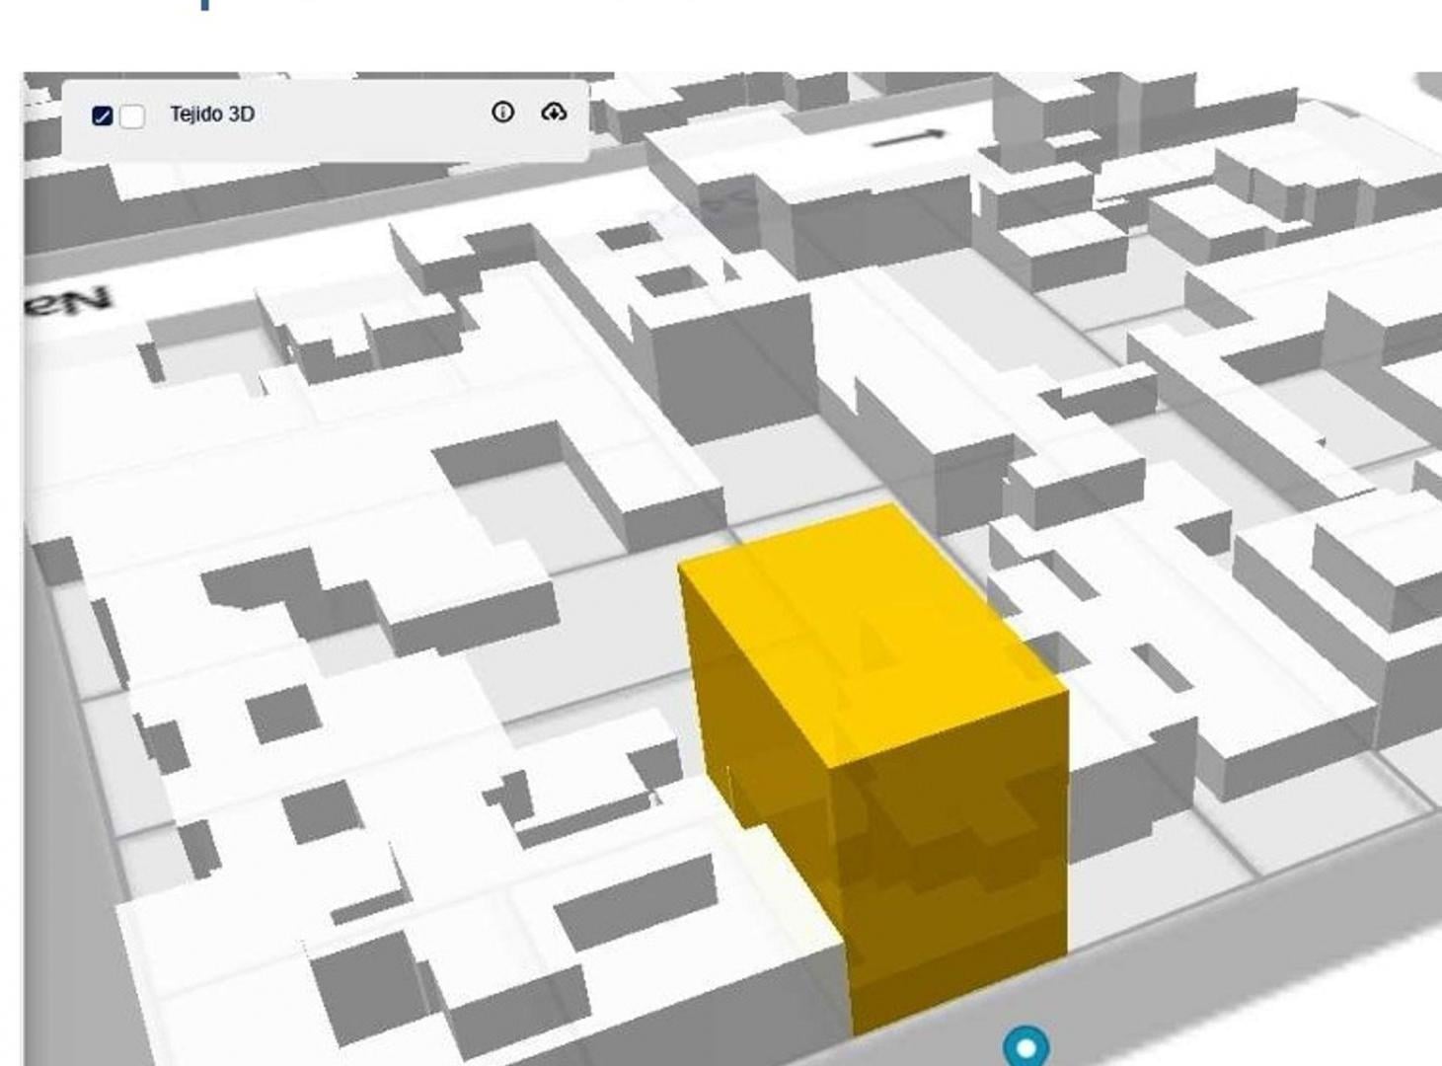Click the Tejido 3D layer label

tap(212, 114)
